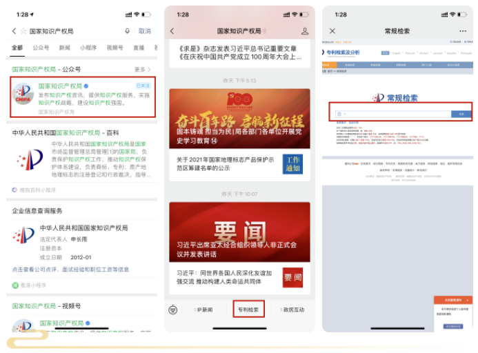Go back from WeChat search screen
The width and height of the screenshot is (478, 353).
coord(14,31)
